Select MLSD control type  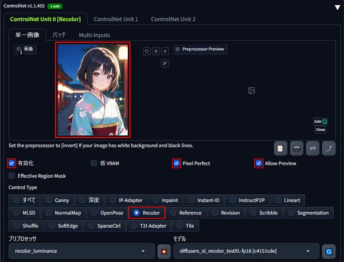pos(24,213)
